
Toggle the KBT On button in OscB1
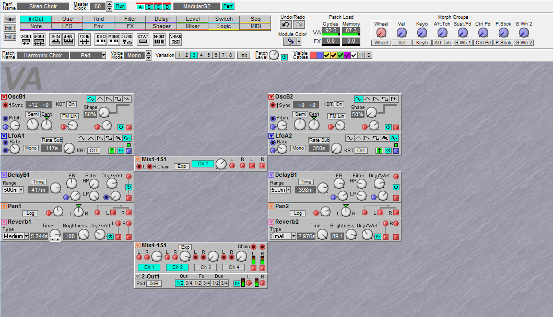coord(71,104)
